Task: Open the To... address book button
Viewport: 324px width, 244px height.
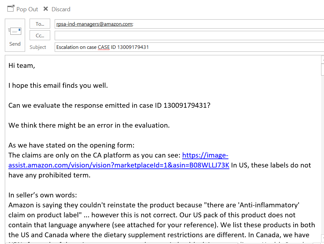Action: click(40, 24)
